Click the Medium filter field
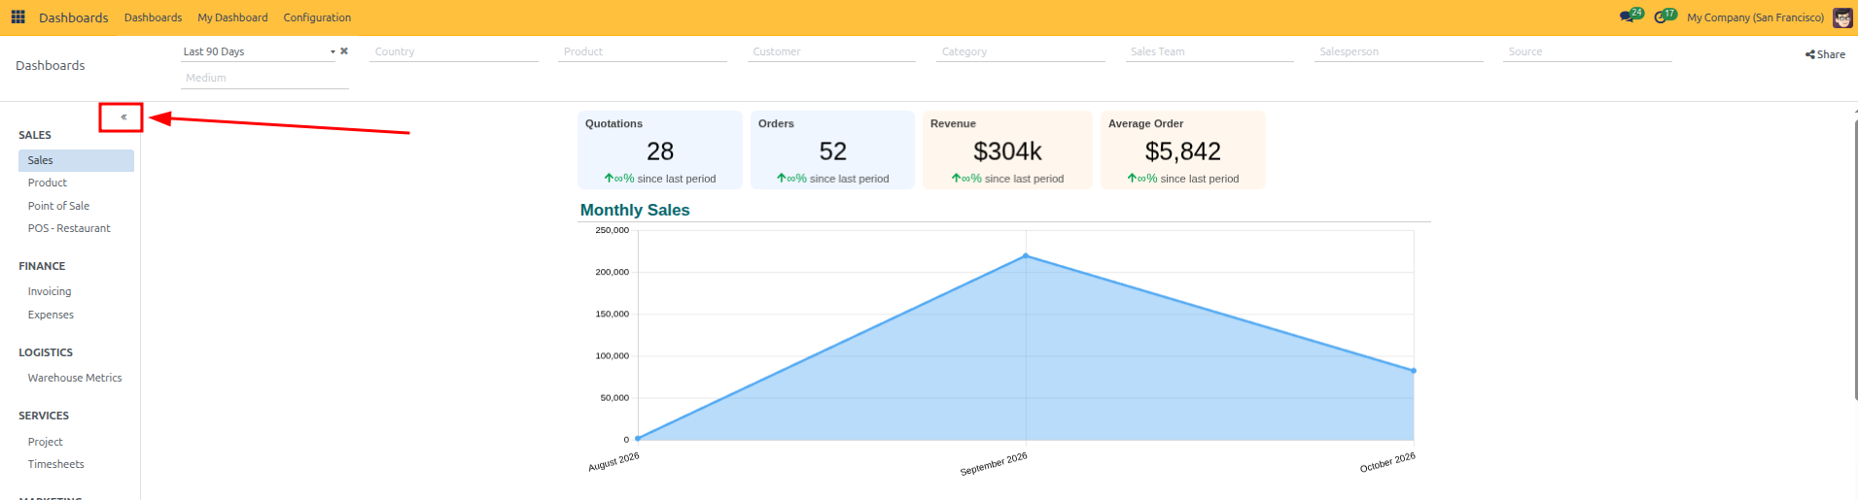 click(264, 78)
